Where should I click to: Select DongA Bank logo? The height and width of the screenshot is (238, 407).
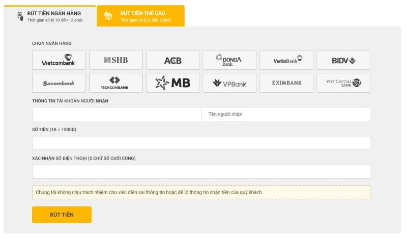[229, 60]
